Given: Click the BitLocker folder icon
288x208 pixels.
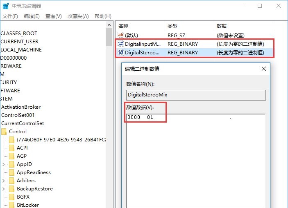Looking at the screenshot, I should tap(12, 205).
